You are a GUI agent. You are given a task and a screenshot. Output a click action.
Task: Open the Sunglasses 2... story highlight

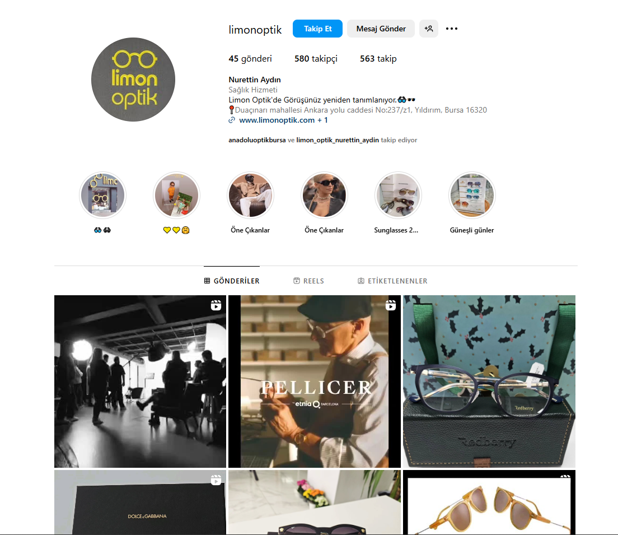pos(398,196)
